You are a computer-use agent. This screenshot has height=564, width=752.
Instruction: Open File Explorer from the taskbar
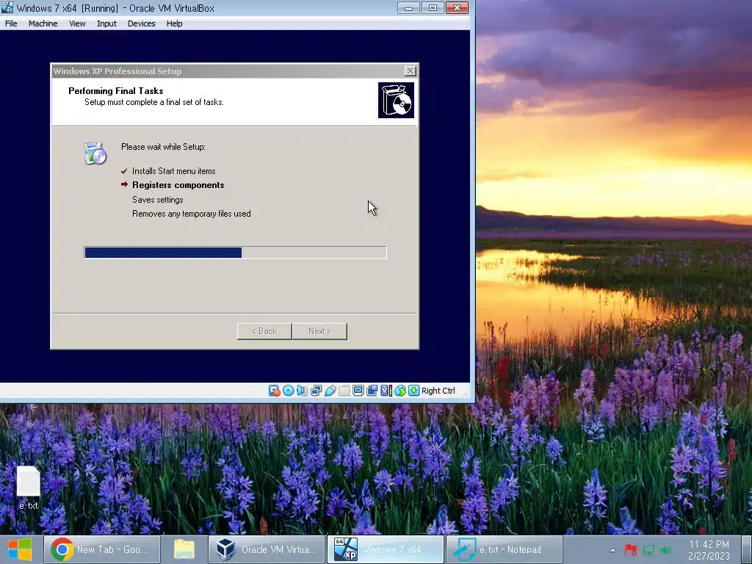click(184, 549)
